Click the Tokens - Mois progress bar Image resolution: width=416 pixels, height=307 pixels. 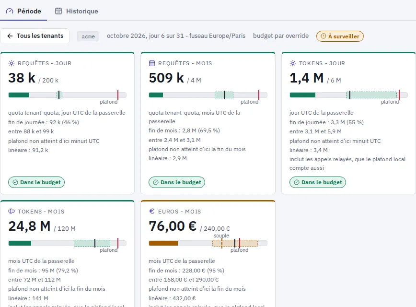[x=68, y=243]
